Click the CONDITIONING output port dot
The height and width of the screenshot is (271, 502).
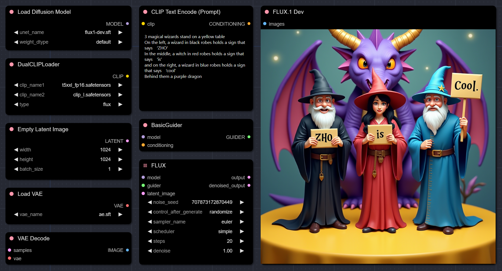[x=249, y=24]
